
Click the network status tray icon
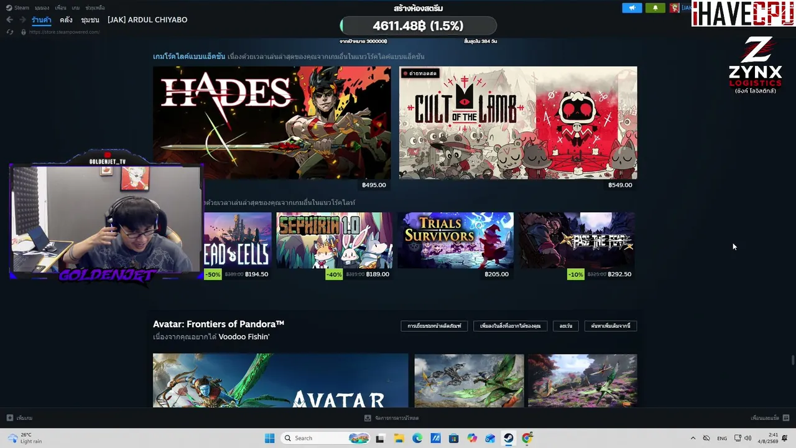coord(738,438)
